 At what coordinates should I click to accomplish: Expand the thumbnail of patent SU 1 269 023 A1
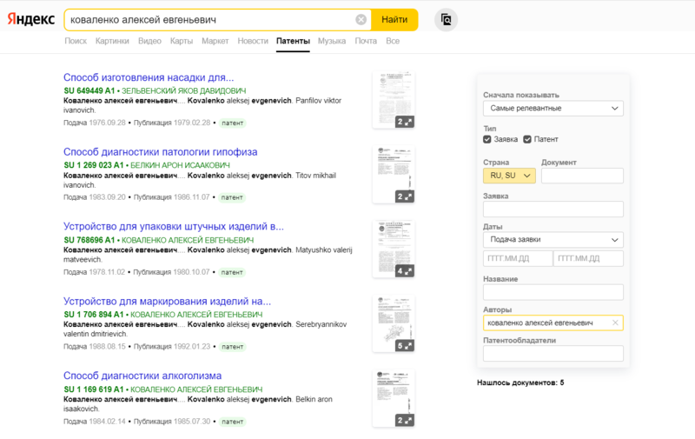[405, 196]
